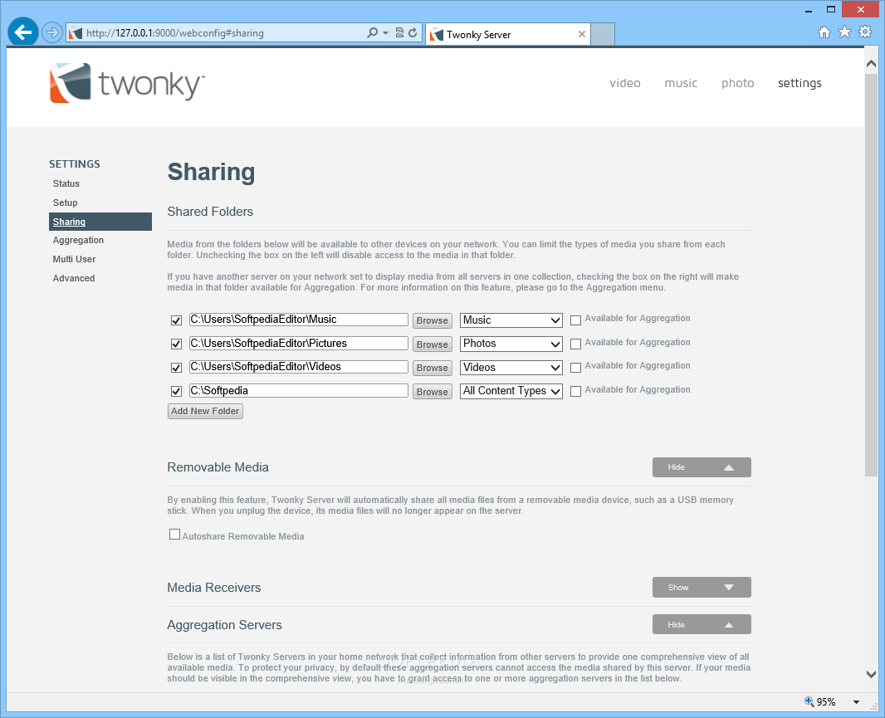Open zoom level dropdown arrow next to 95%
The width and height of the screenshot is (885, 718).
[x=856, y=702]
